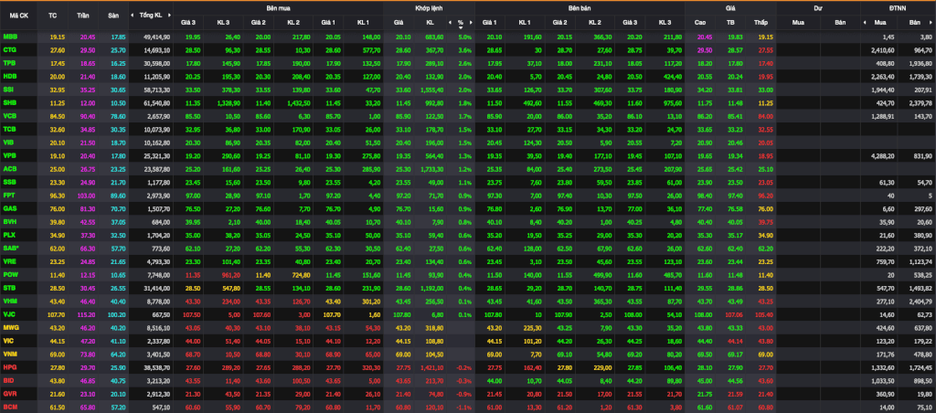Open the FPT ticker
This screenshot has height=413, width=936.
tap(9, 195)
